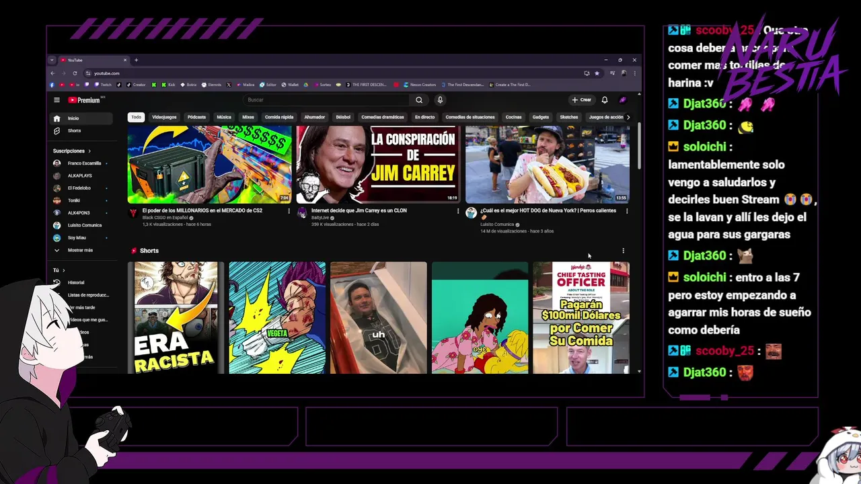Select the Comida rápida filter chip
The image size is (861, 484).
[279, 117]
